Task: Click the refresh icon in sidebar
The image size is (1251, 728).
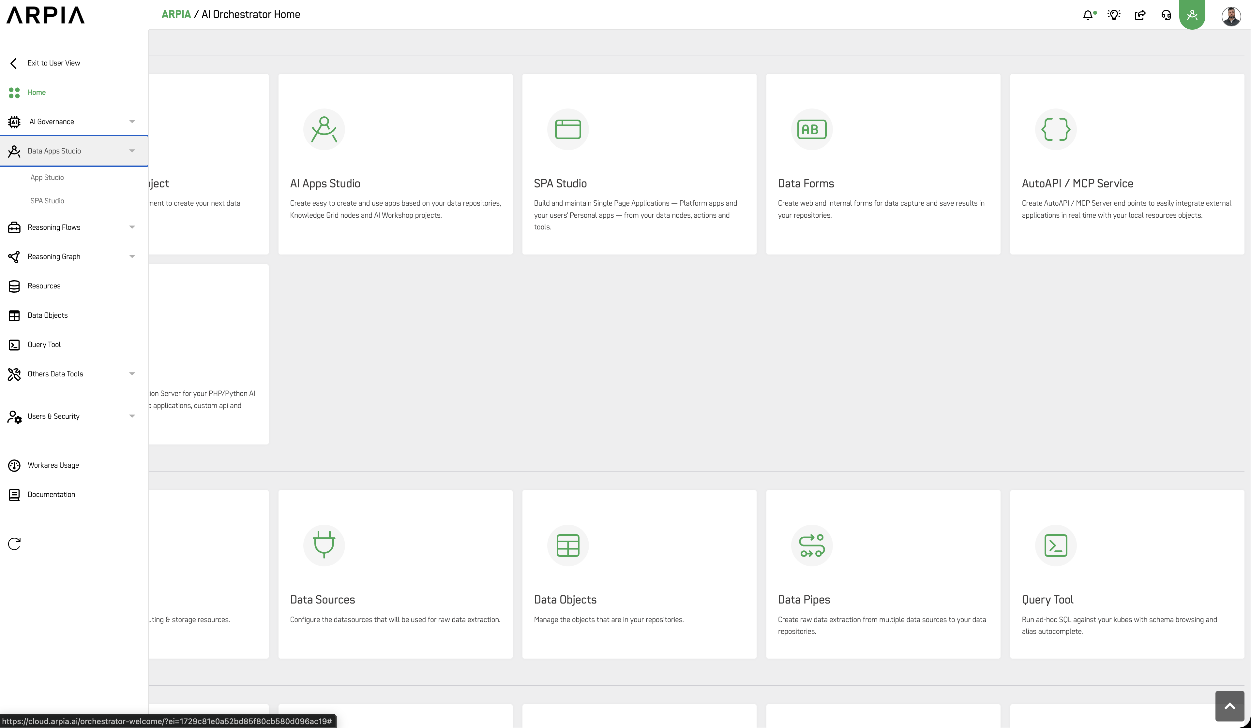Action: (x=14, y=544)
